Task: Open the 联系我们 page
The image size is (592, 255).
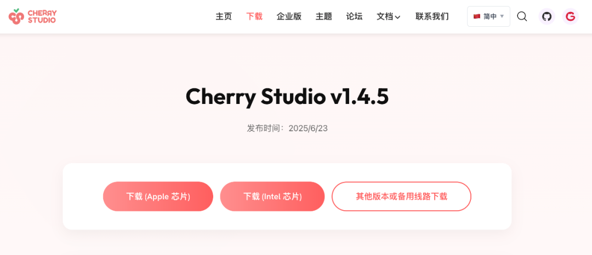Action: 432,16
